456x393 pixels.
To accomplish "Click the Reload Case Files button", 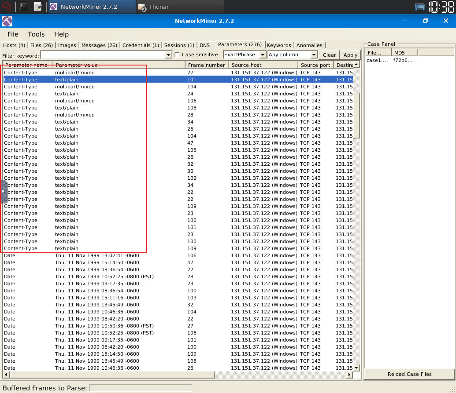I will 409,374.
